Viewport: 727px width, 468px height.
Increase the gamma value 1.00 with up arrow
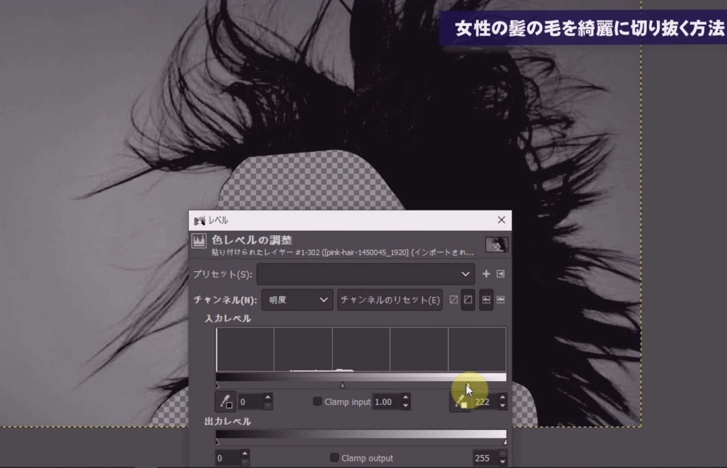tap(406, 398)
